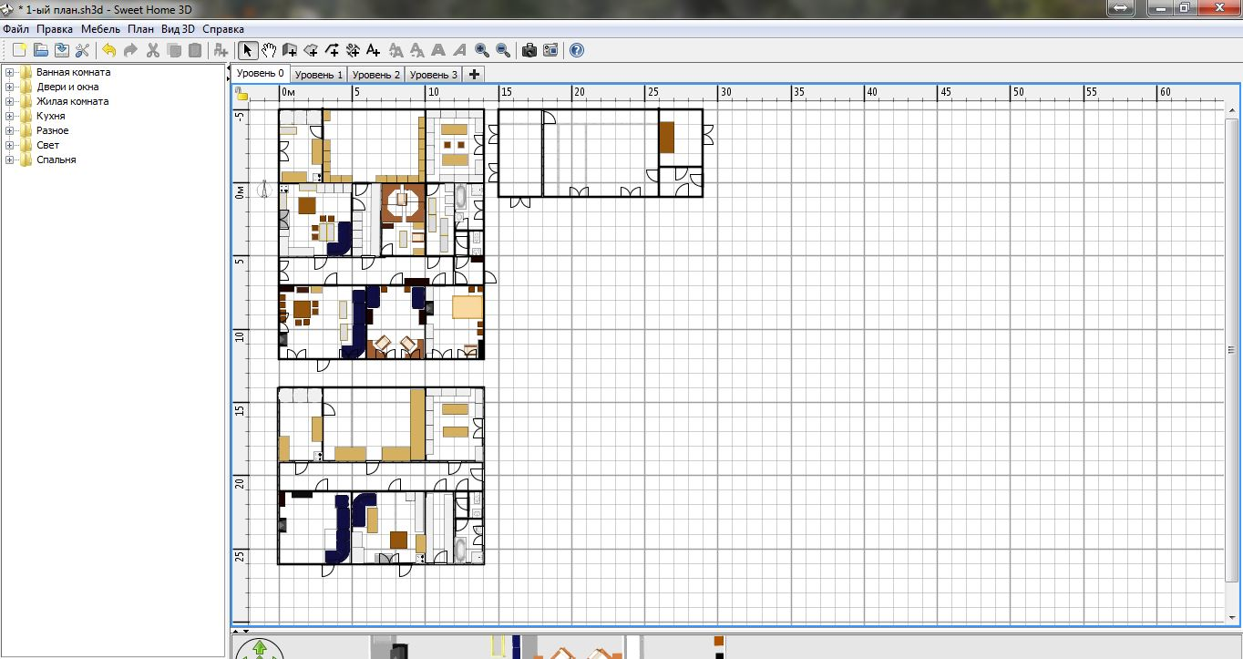The height and width of the screenshot is (659, 1243).
Task: Activate the Select objects arrow tool
Action: [248, 50]
